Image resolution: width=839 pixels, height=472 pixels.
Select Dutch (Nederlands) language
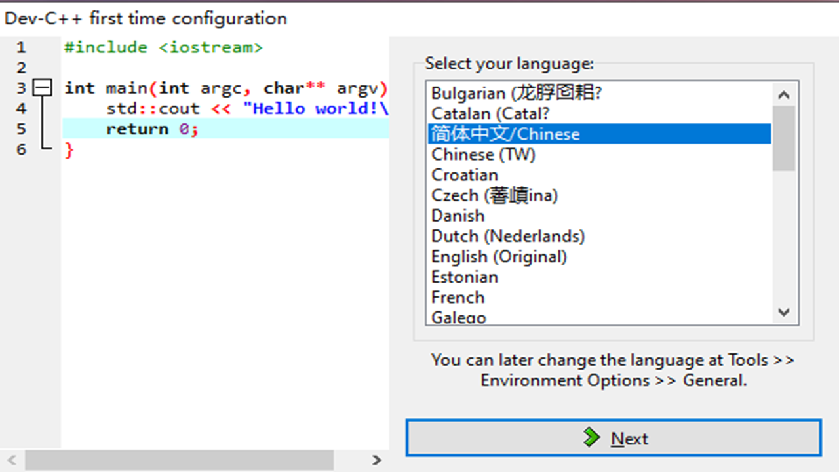click(507, 236)
